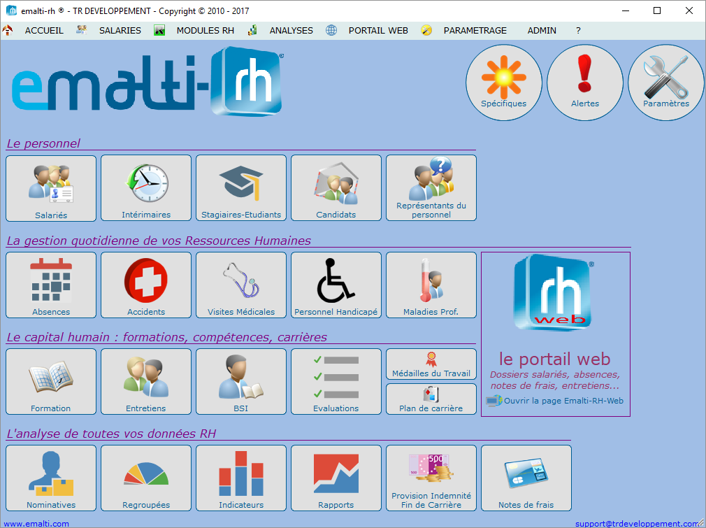Screen dimensions: 706x528
Task: Open Médailles du Travail tile
Action: (431, 364)
